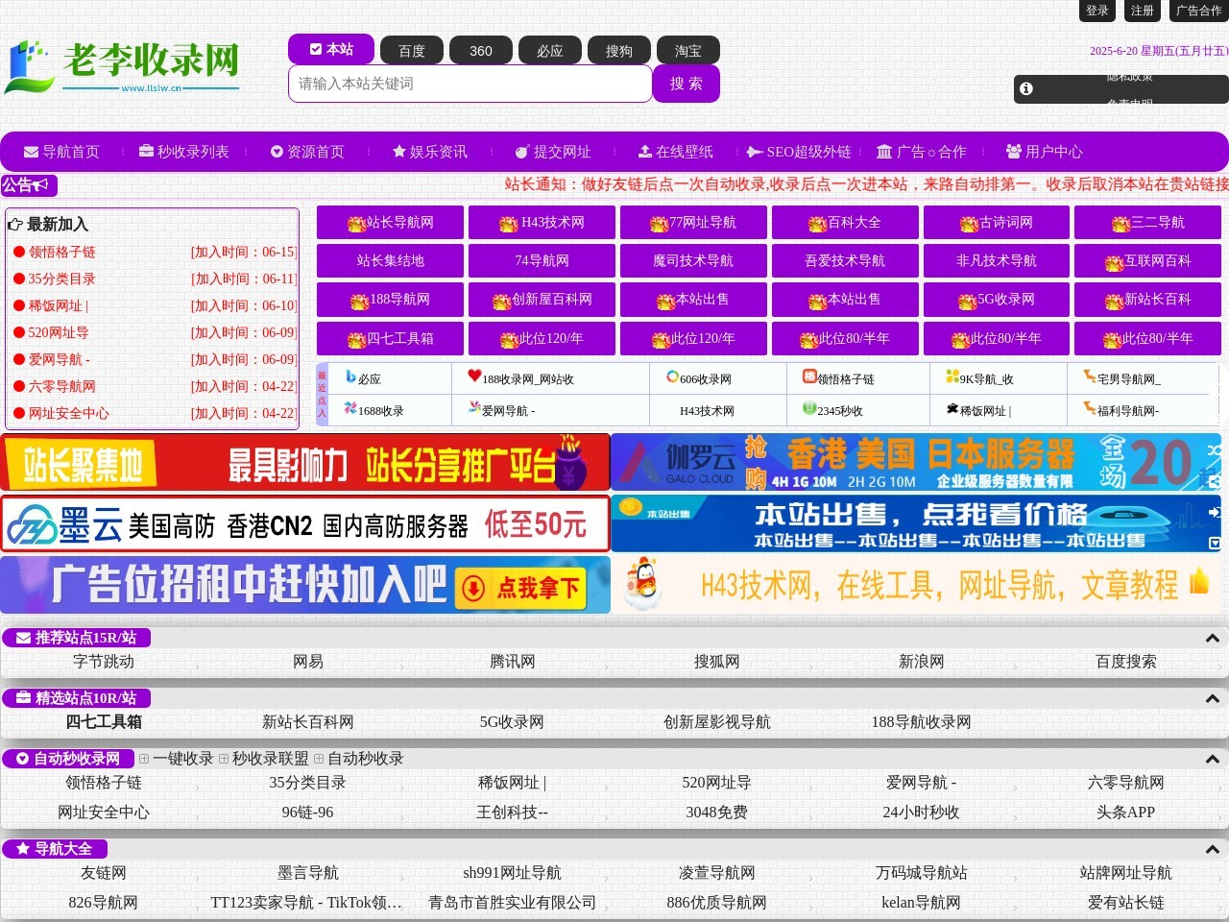Open the 提交网址 menu item

coord(553,152)
